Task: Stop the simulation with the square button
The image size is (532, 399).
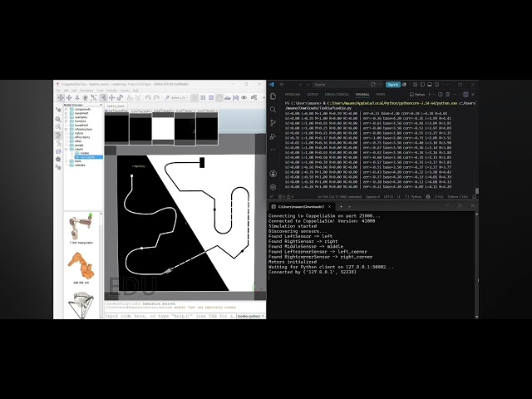Action: [211, 98]
